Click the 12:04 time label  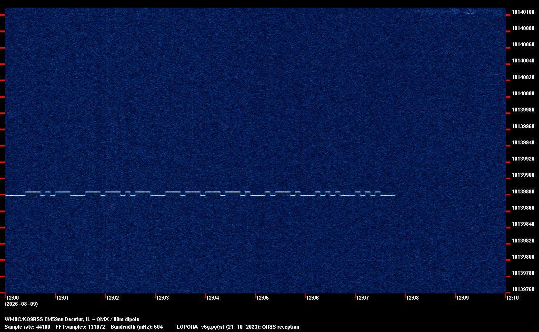(x=212, y=298)
